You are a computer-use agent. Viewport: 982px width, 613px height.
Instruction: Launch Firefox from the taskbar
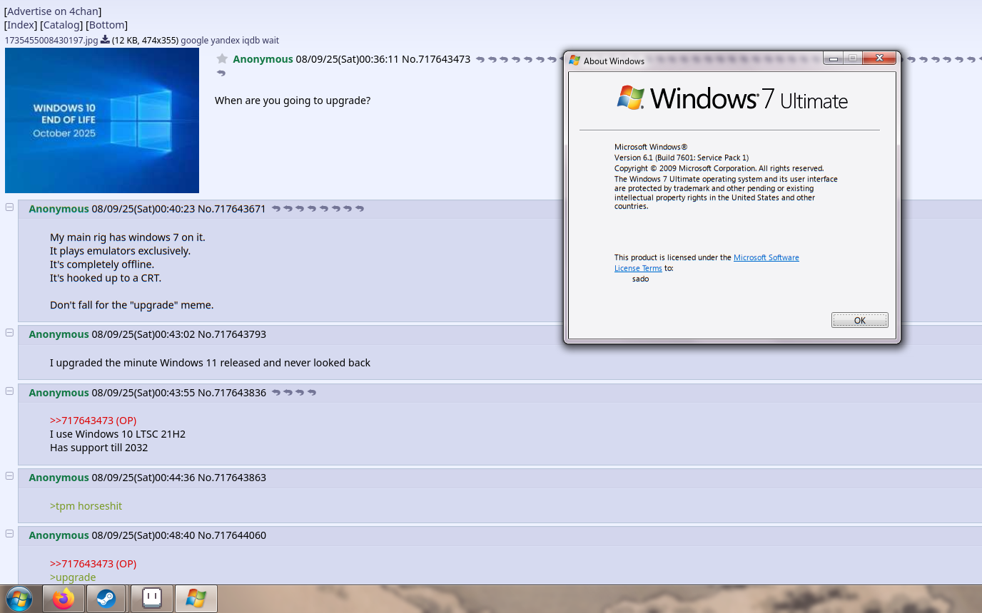(x=64, y=599)
